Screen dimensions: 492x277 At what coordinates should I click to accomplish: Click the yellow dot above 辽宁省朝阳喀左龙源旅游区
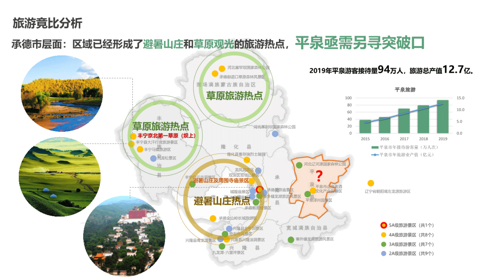tap(371, 183)
